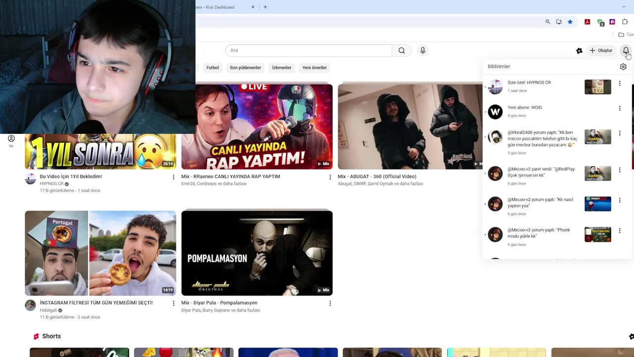This screenshot has height=357, width=634.
Task: Select the Futbol filter chip
Action: [212, 67]
